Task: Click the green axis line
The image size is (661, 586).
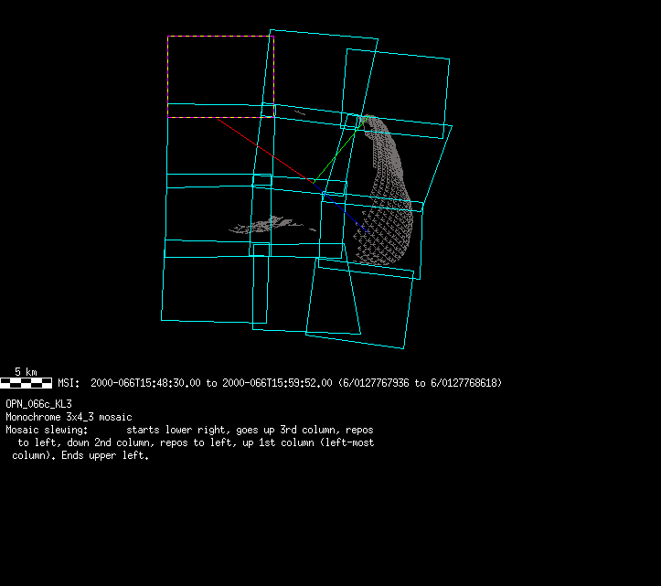Action: click(341, 148)
